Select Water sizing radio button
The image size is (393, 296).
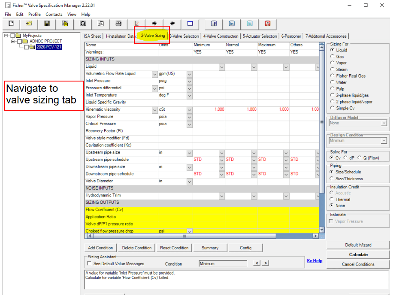(333, 82)
